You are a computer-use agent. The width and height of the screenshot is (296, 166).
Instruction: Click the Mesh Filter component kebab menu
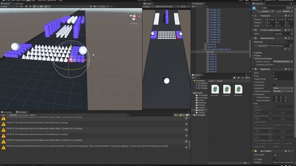point(292,30)
